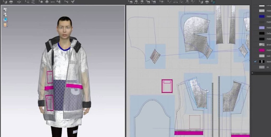Click the teal checkerboard icon in 2D toolbar

[x=213, y=2]
